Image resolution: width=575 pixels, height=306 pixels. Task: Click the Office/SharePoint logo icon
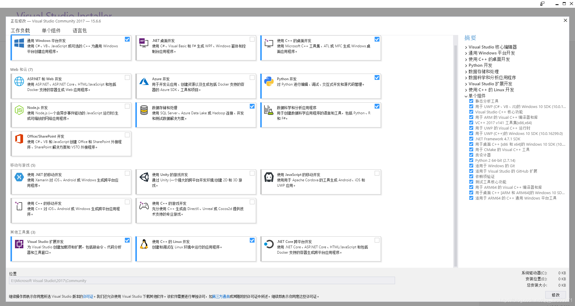[19, 139]
